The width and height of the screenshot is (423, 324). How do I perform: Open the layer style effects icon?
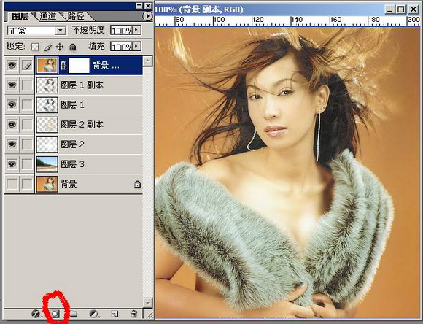36,314
